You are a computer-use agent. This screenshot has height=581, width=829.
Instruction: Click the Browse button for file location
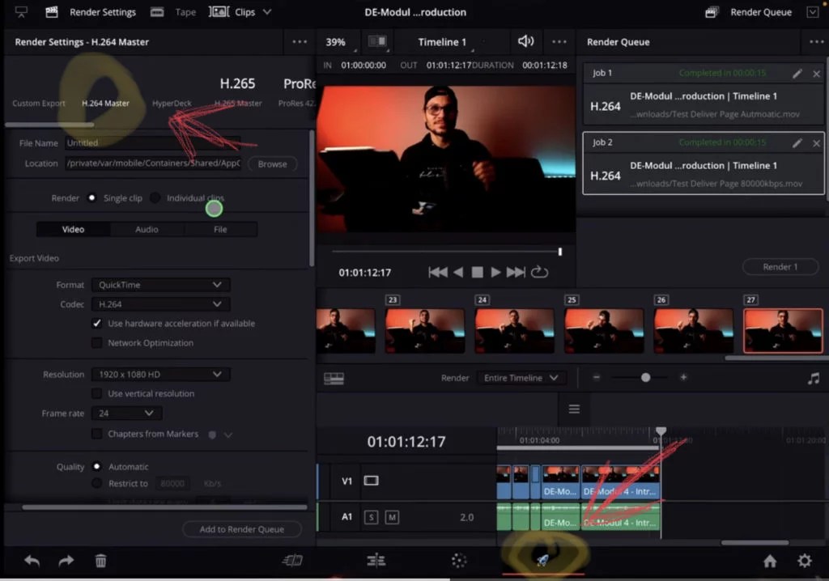coord(272,163)
